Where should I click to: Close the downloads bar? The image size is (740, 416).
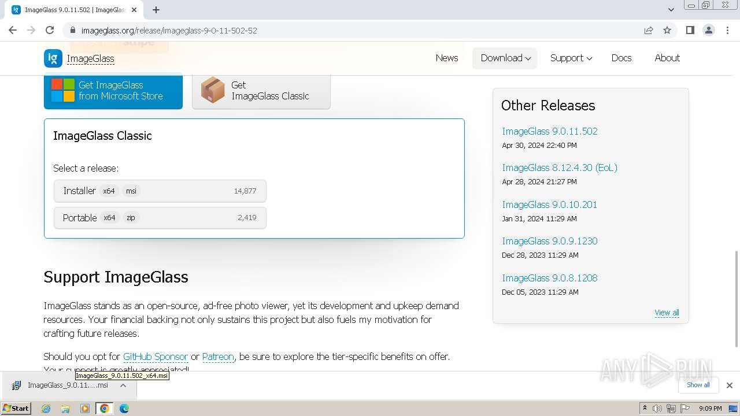click(729, 385)
